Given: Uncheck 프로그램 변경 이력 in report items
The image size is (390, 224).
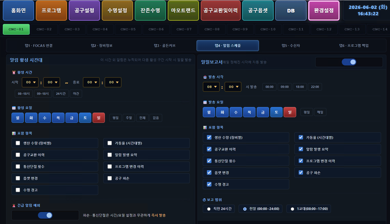Looking at the screenshot, I should coord(301,161).
